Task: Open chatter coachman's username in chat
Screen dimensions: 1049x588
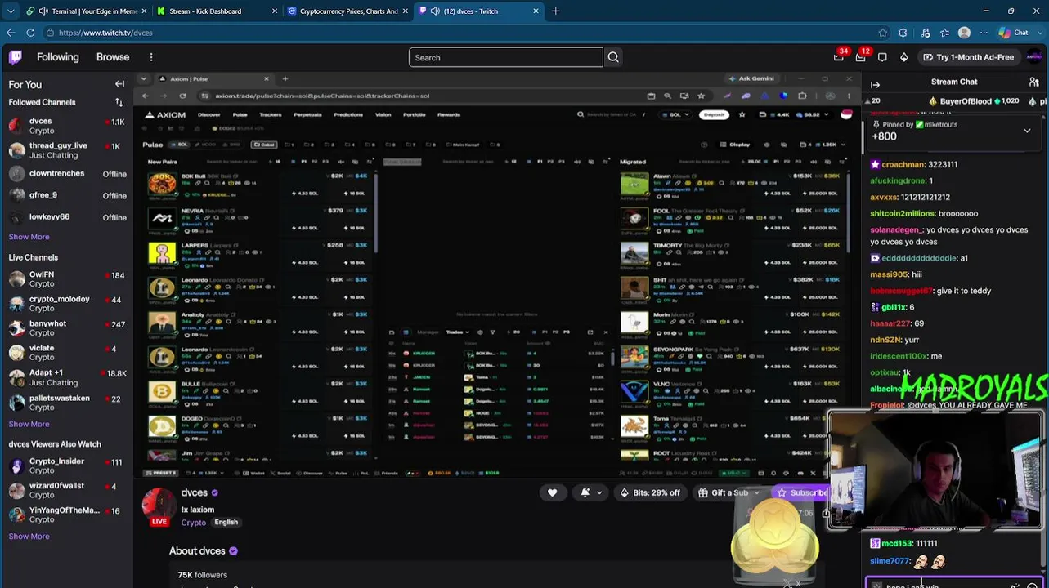Action: [903, 164]
